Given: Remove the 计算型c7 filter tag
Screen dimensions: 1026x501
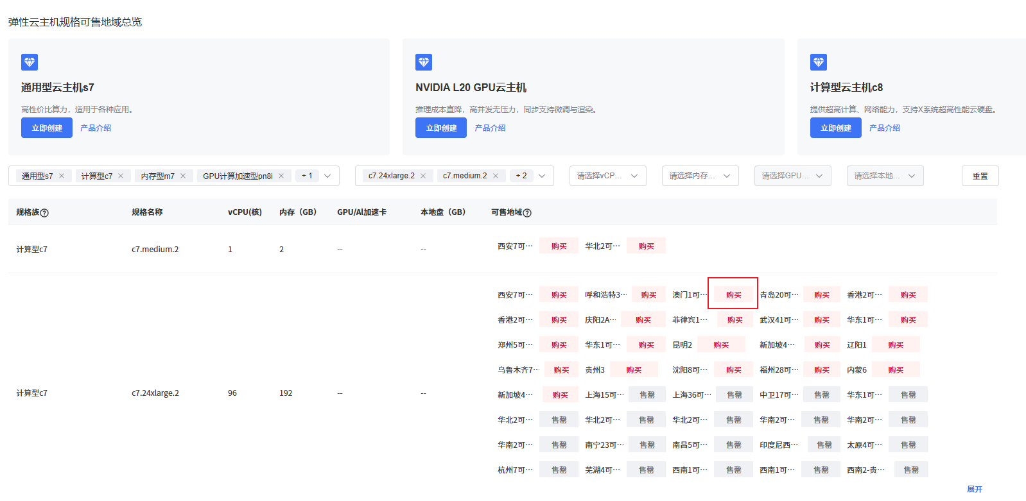Looking at the screenshot, I should [x=121, y=176].
